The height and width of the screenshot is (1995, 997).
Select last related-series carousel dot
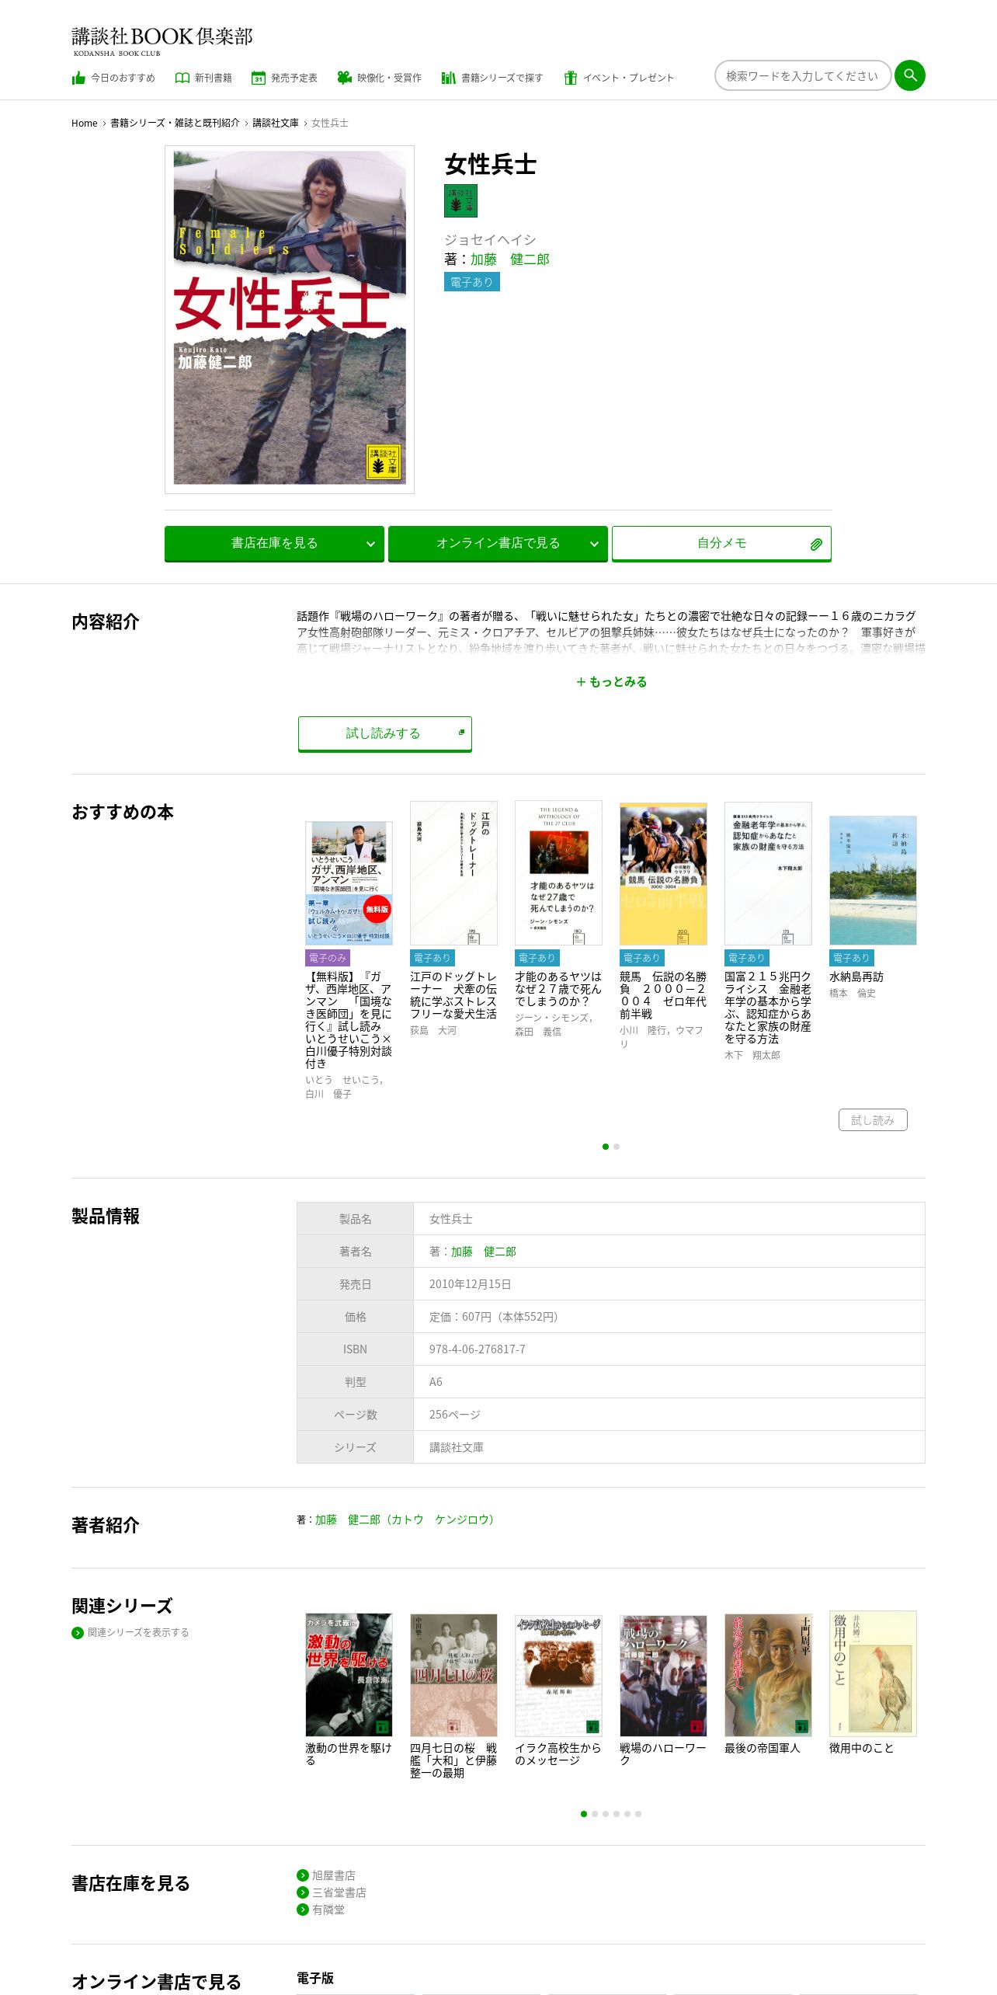click(638, 1814)
